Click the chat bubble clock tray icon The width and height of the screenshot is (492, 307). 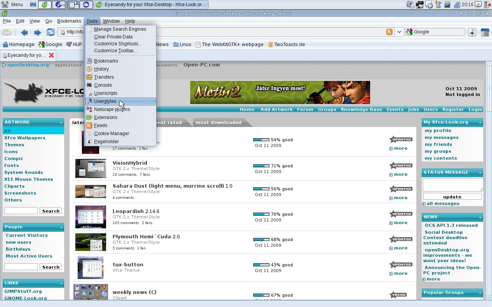pyautogui.click(x=429, y=5)
